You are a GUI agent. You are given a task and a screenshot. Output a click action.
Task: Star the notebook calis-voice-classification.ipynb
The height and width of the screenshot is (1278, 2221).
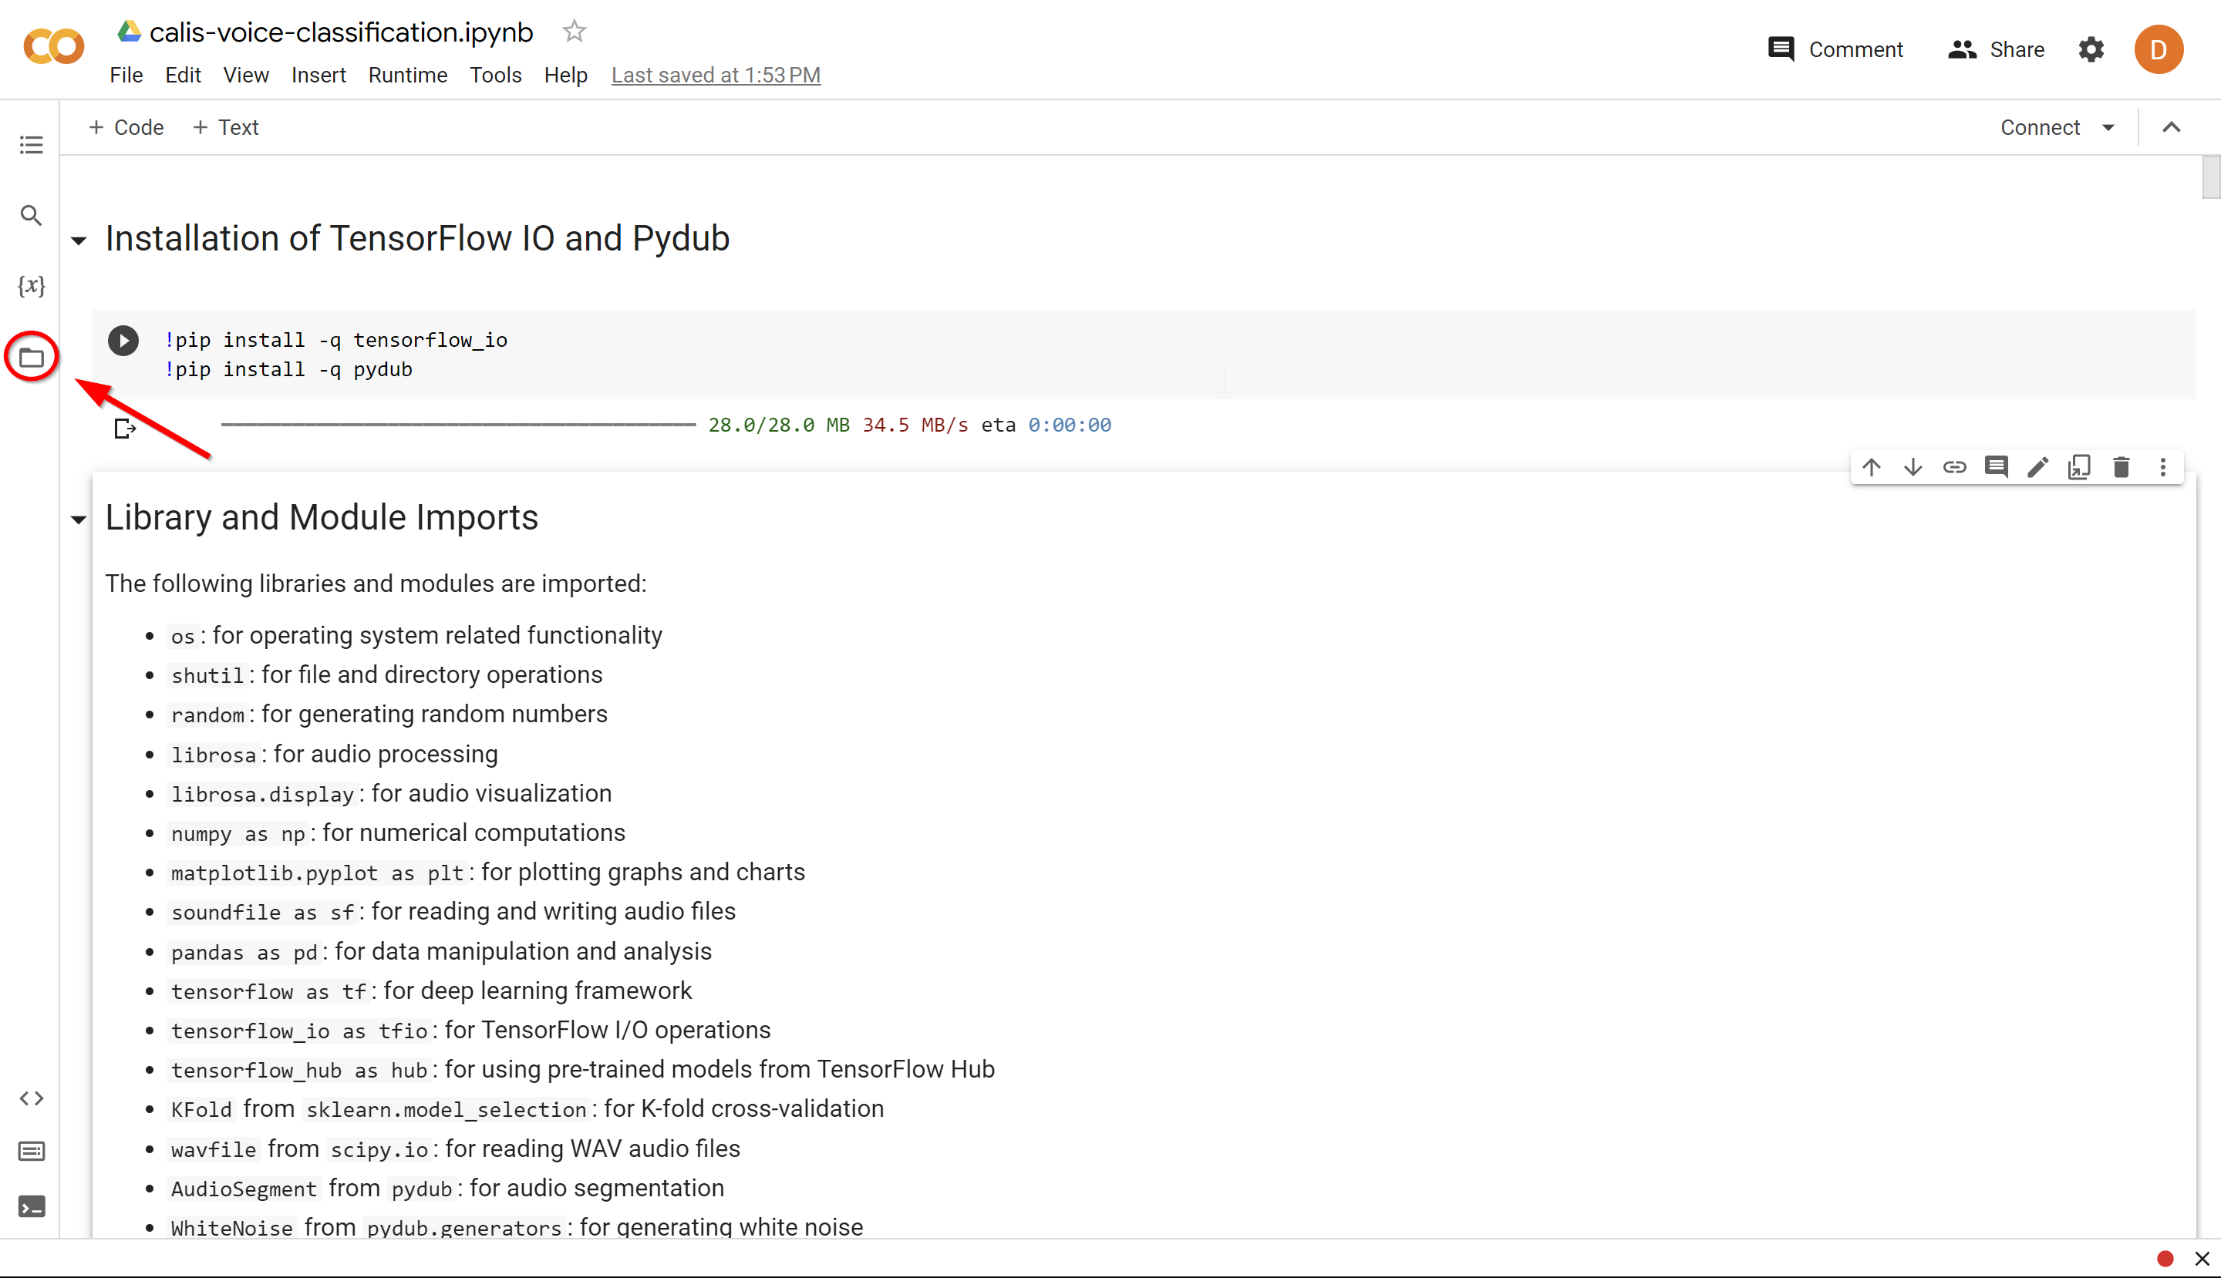point(574,32)
